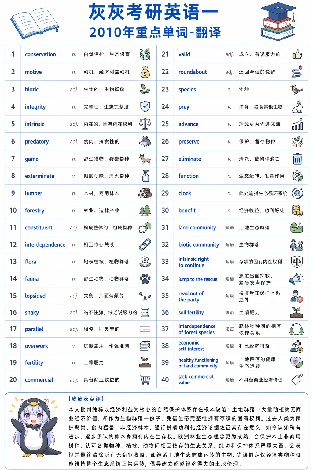The image size is (313, 470).
Task: Click the money bag icon beside motive
Action: coord(145,72)
